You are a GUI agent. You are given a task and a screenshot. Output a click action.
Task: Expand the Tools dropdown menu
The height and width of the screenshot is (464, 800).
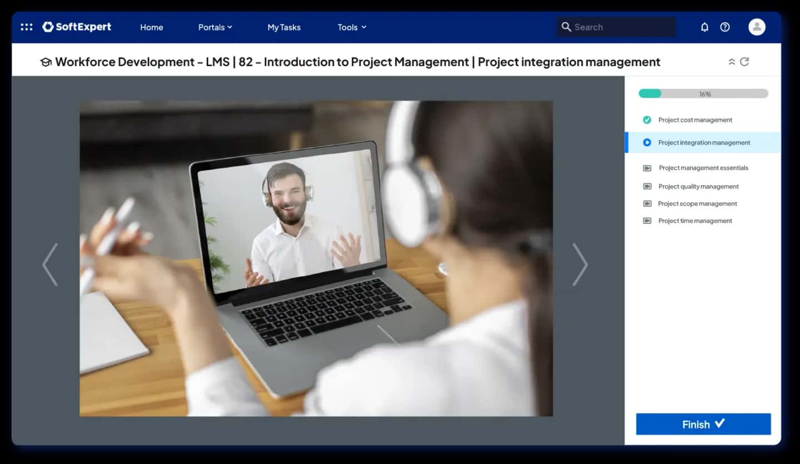352,27
